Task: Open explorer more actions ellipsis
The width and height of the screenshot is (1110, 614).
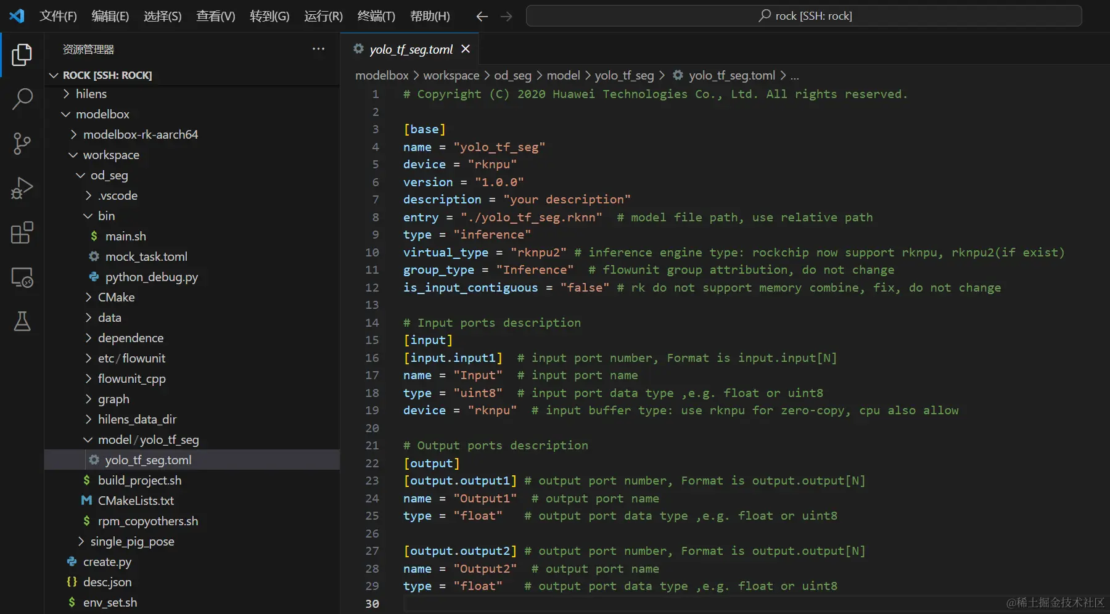Action: (x=318, y=49)
